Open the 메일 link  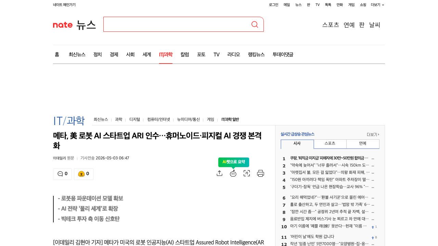click(287, 5)
